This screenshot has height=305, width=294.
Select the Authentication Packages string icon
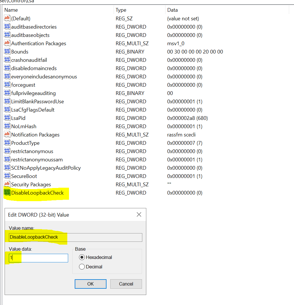coord(7,43)
